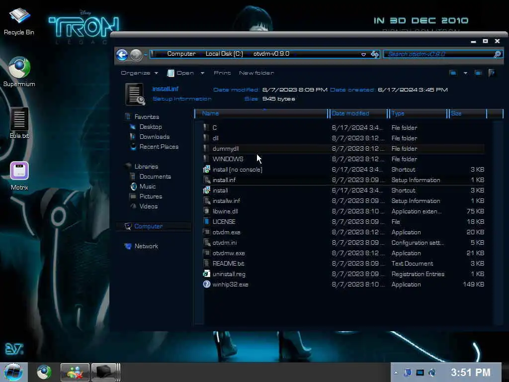Open the recent pages dropdown arrow

(x=146, y=55)
